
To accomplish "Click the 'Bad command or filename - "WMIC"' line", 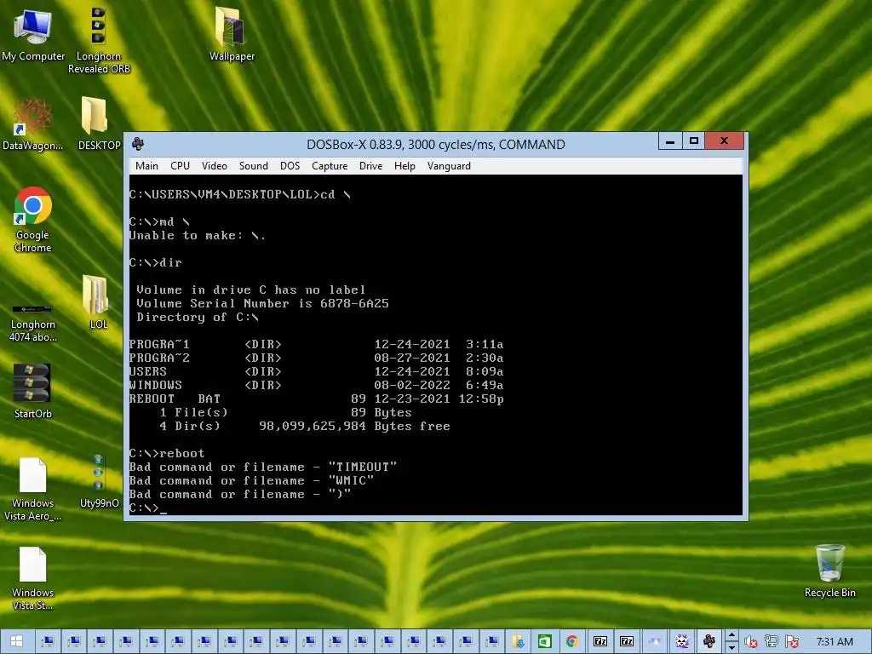I will click(x=251, y=480).
